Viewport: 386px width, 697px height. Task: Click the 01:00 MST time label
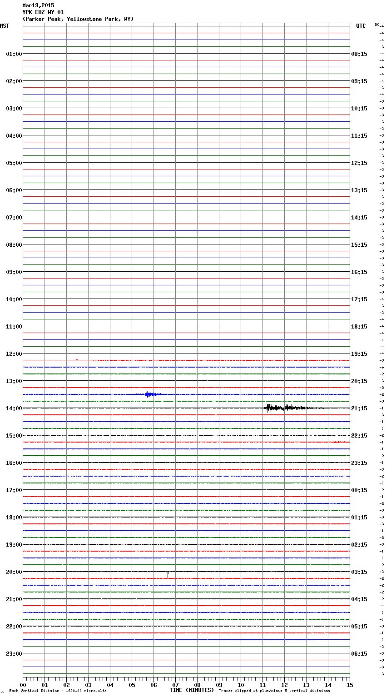tap(14, 54)
